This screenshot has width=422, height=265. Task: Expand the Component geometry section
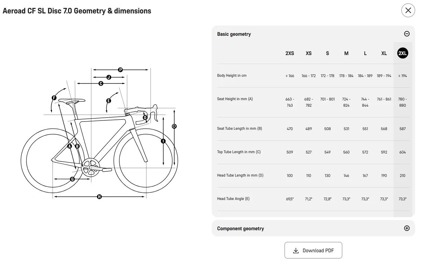pos(407,228)
